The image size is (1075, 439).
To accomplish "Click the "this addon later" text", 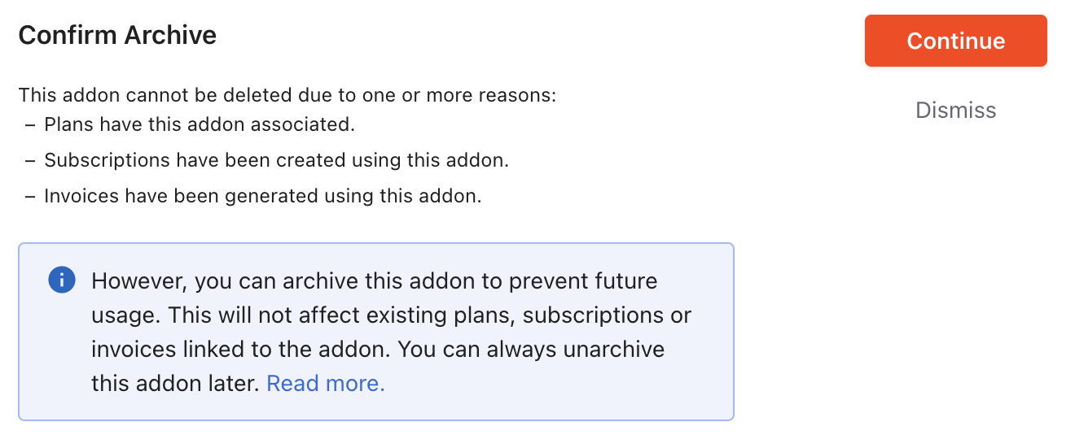I will [x=175, y=384].
